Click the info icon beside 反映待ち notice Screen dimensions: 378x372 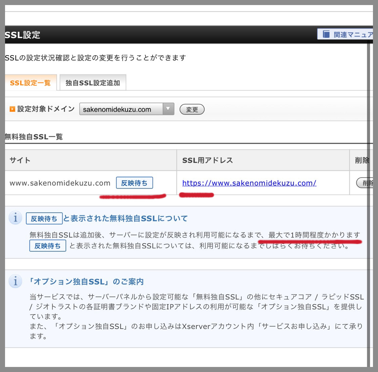point(15,218)
